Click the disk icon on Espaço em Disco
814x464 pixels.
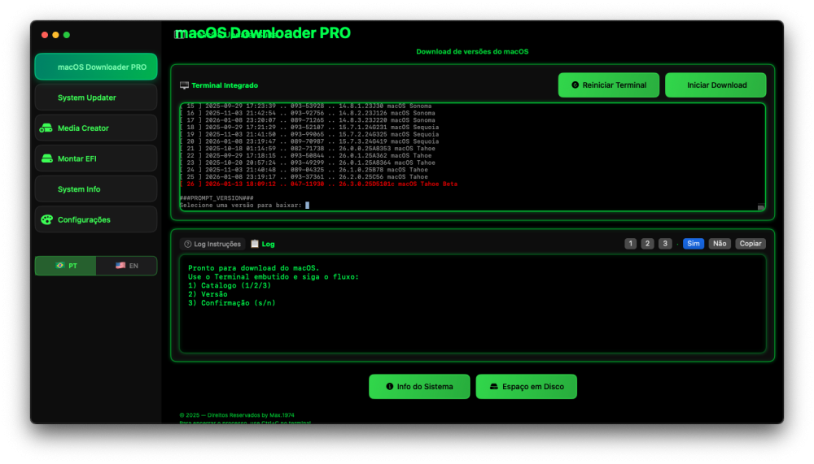tap(494, 387)
